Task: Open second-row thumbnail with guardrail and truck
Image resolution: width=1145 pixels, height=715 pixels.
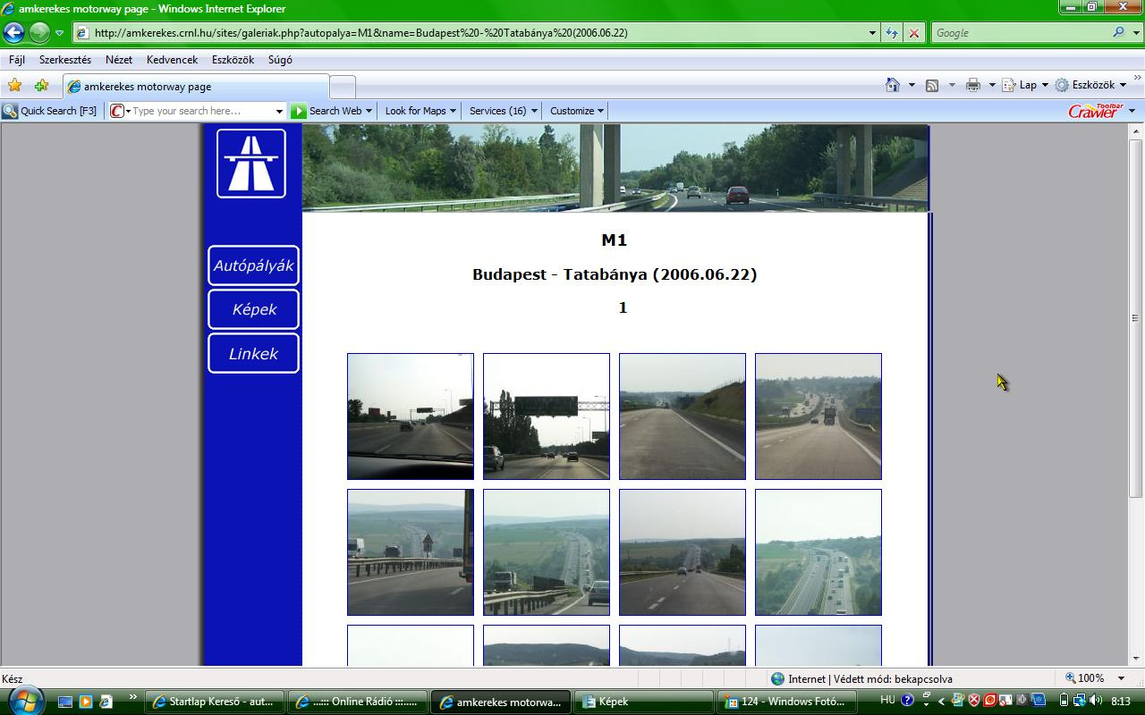Action: (547, 552)
